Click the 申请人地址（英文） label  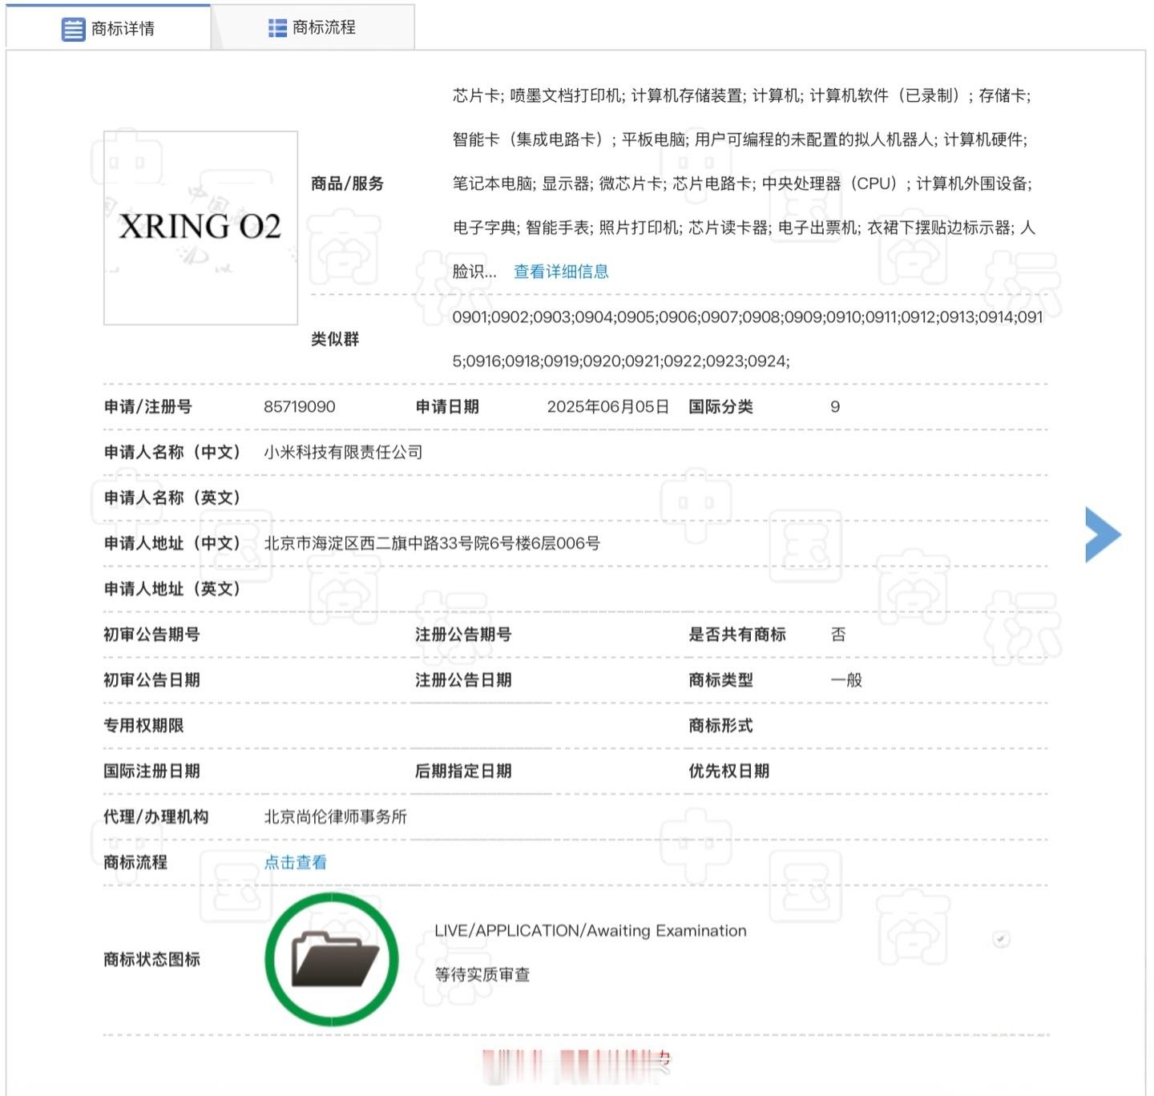[x=172, y=589]
